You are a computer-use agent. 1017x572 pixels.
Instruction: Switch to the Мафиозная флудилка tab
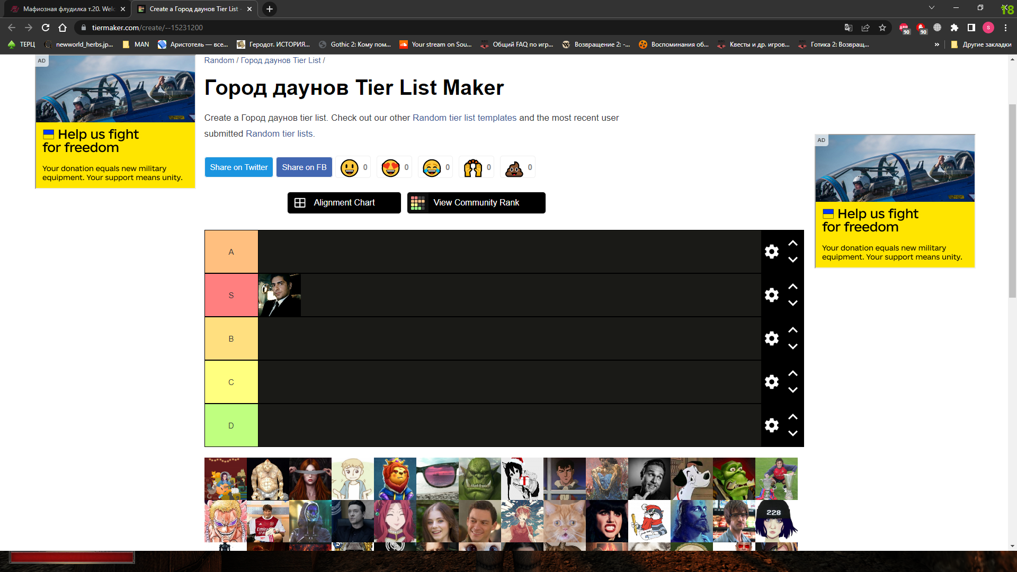64,9
